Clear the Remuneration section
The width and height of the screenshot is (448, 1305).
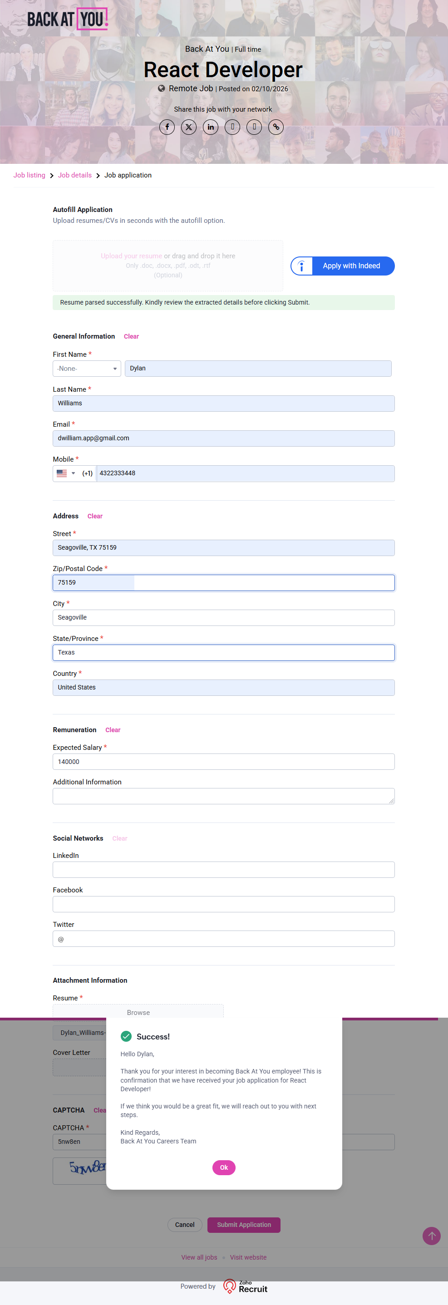113,730
